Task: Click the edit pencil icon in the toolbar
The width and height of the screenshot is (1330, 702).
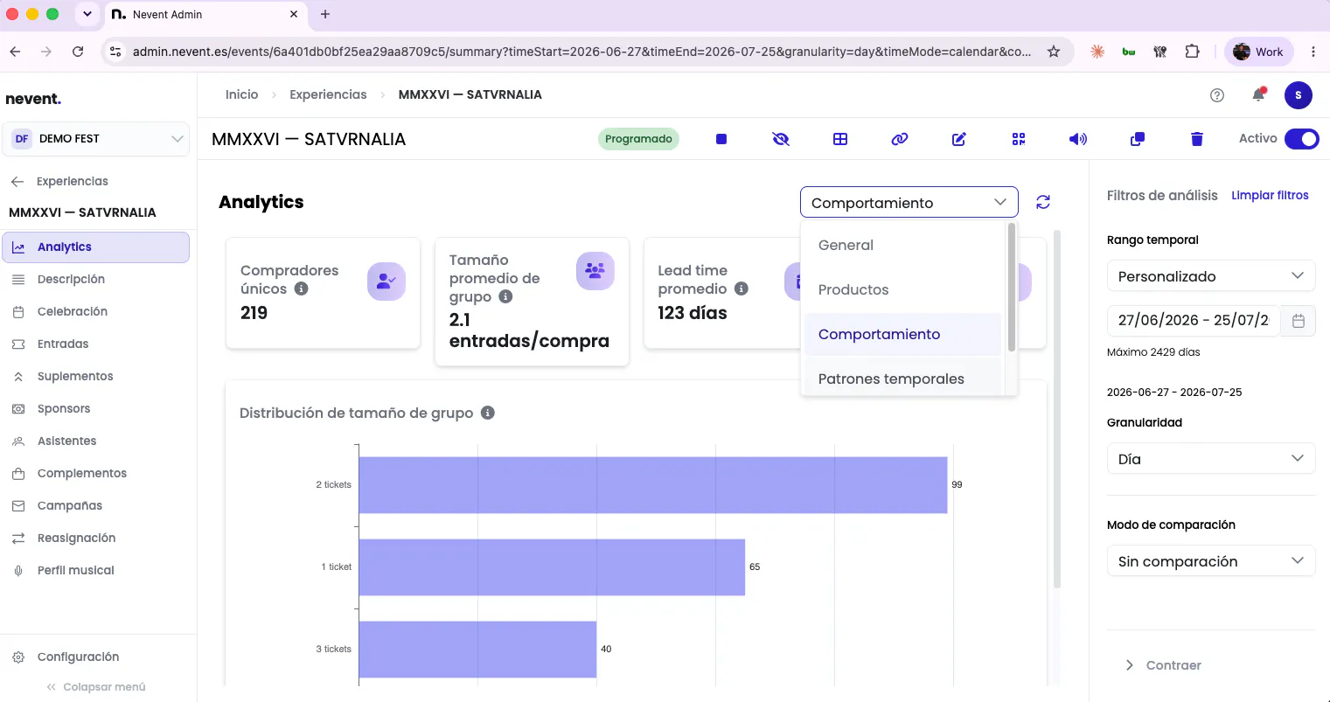Action: [959, 139]
